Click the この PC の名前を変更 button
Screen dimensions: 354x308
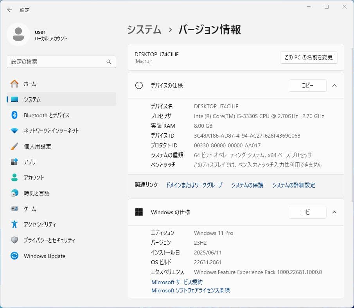coord(308,57)
